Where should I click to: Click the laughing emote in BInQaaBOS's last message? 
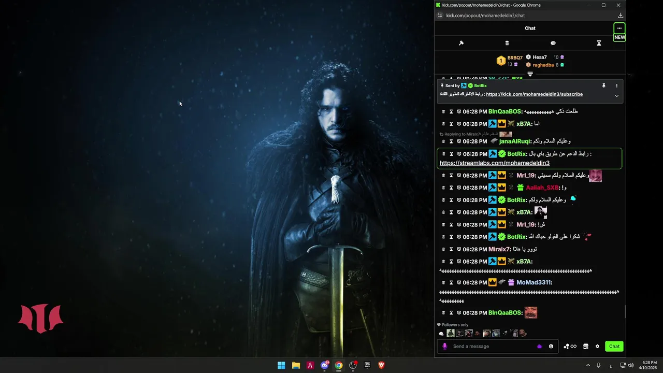pos(530,312)
